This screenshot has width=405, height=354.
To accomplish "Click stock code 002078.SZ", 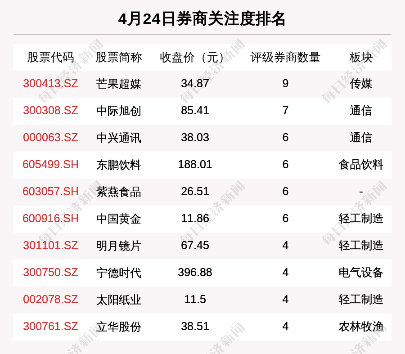I will coord(50,299).
